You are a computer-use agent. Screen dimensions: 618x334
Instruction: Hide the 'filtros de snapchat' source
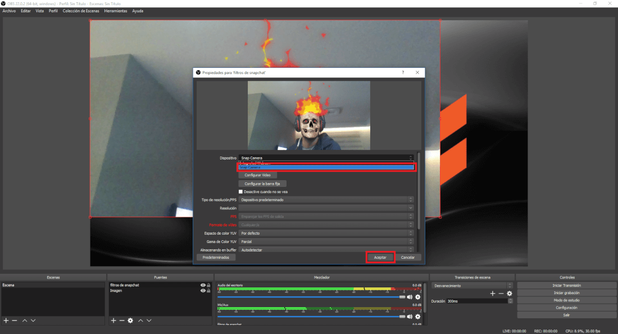[203, 285]
